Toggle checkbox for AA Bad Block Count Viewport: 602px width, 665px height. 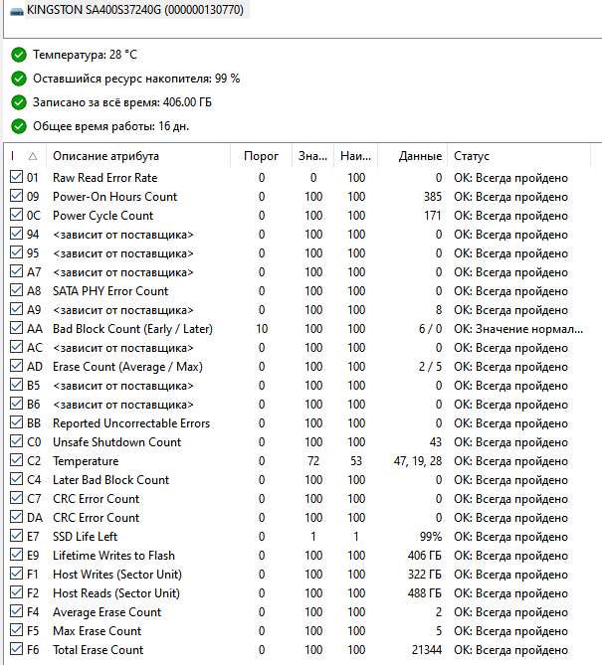coord(16,328)
